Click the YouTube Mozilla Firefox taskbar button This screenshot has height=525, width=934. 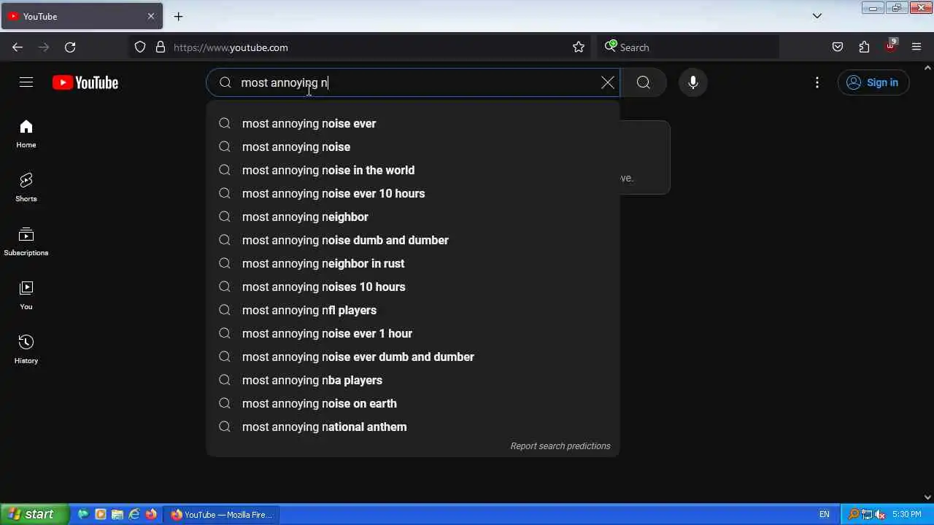coord(221,514)
